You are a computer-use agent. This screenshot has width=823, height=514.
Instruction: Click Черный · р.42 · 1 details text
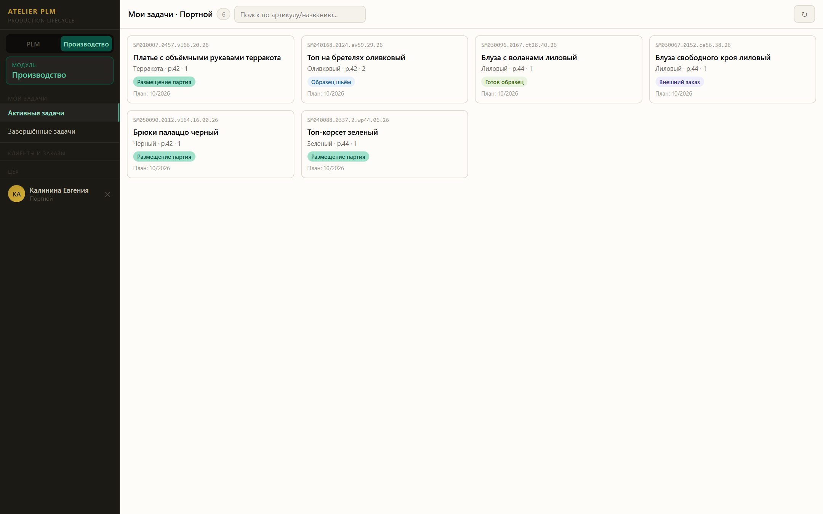(157, 144)
